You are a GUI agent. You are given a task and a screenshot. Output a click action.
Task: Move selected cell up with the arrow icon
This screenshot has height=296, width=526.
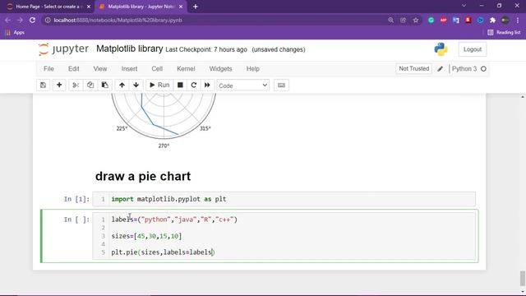[x=122, y=86]
